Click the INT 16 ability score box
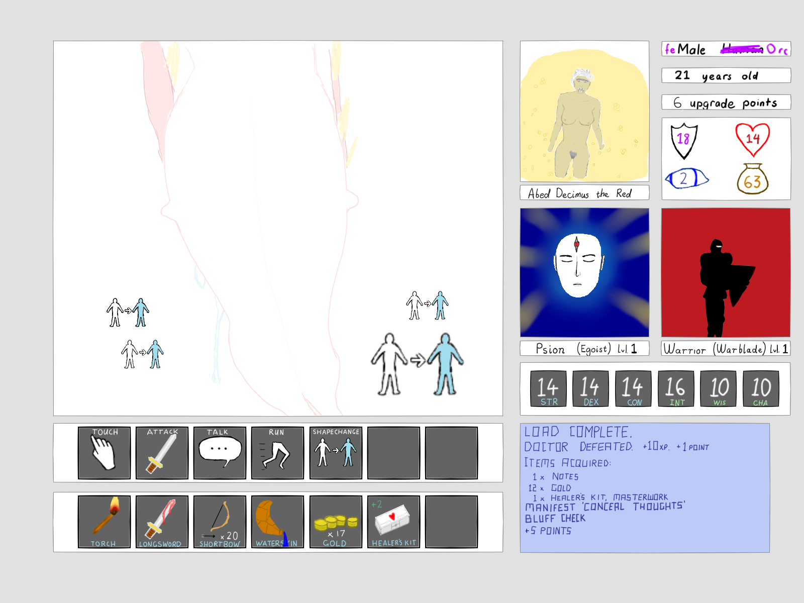This screenshot has height=603, width=804. [676, 388]
